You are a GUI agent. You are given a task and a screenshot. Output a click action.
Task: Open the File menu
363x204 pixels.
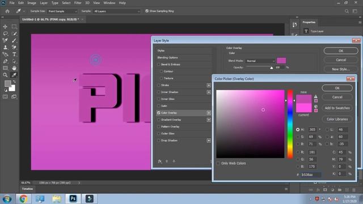point(12,3)
